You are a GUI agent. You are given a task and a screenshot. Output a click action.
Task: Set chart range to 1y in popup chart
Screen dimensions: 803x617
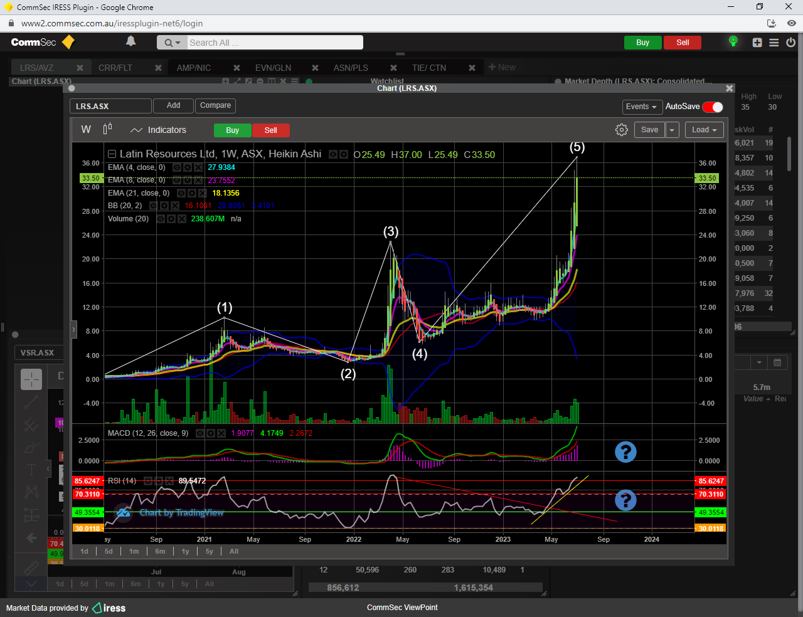coord(185,552)
